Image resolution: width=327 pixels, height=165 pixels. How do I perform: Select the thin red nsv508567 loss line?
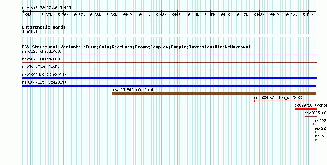[285, 101]
